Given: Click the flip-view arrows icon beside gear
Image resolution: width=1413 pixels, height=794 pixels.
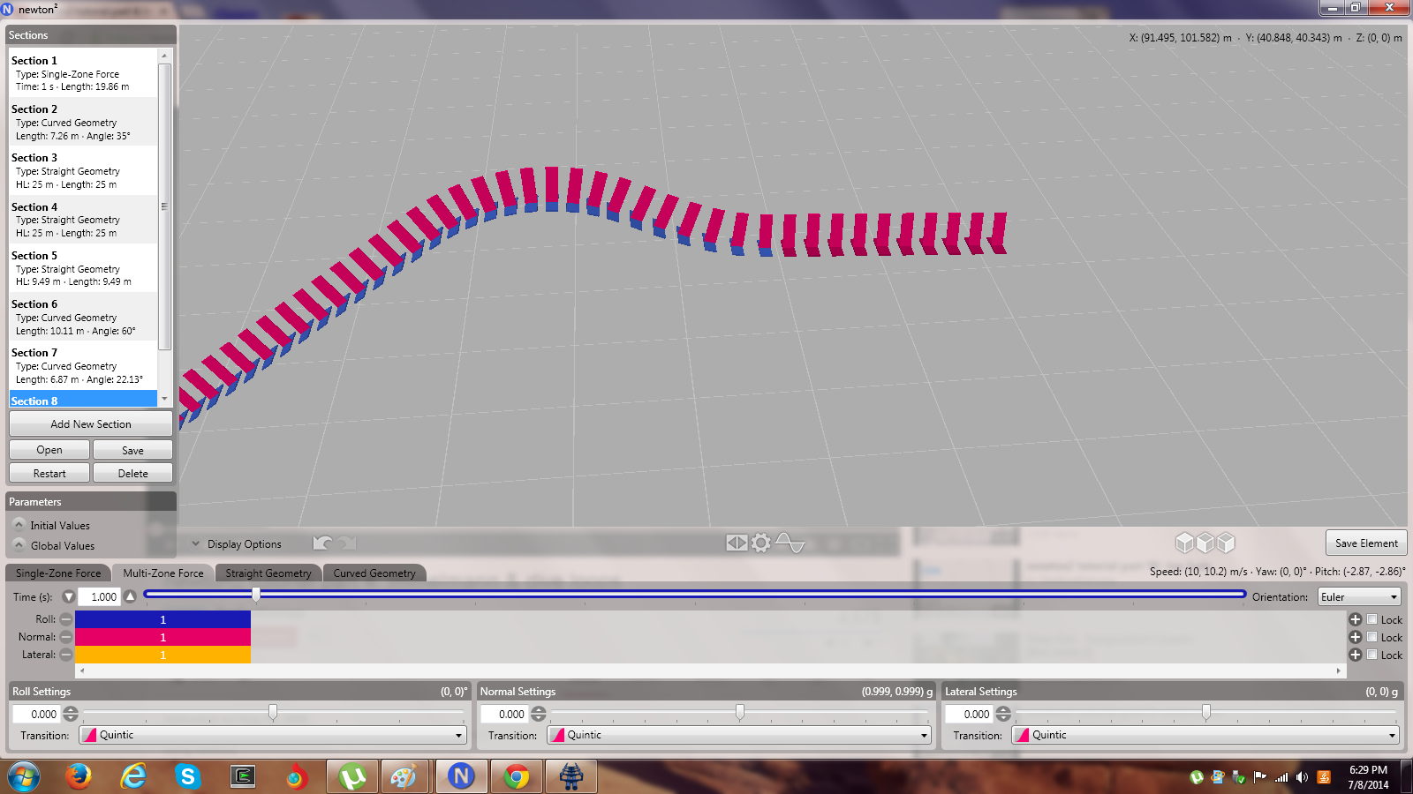Looking at the screenshot, I should point(737,543).
